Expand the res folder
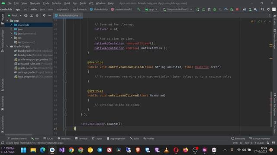 tap(11, 38)
